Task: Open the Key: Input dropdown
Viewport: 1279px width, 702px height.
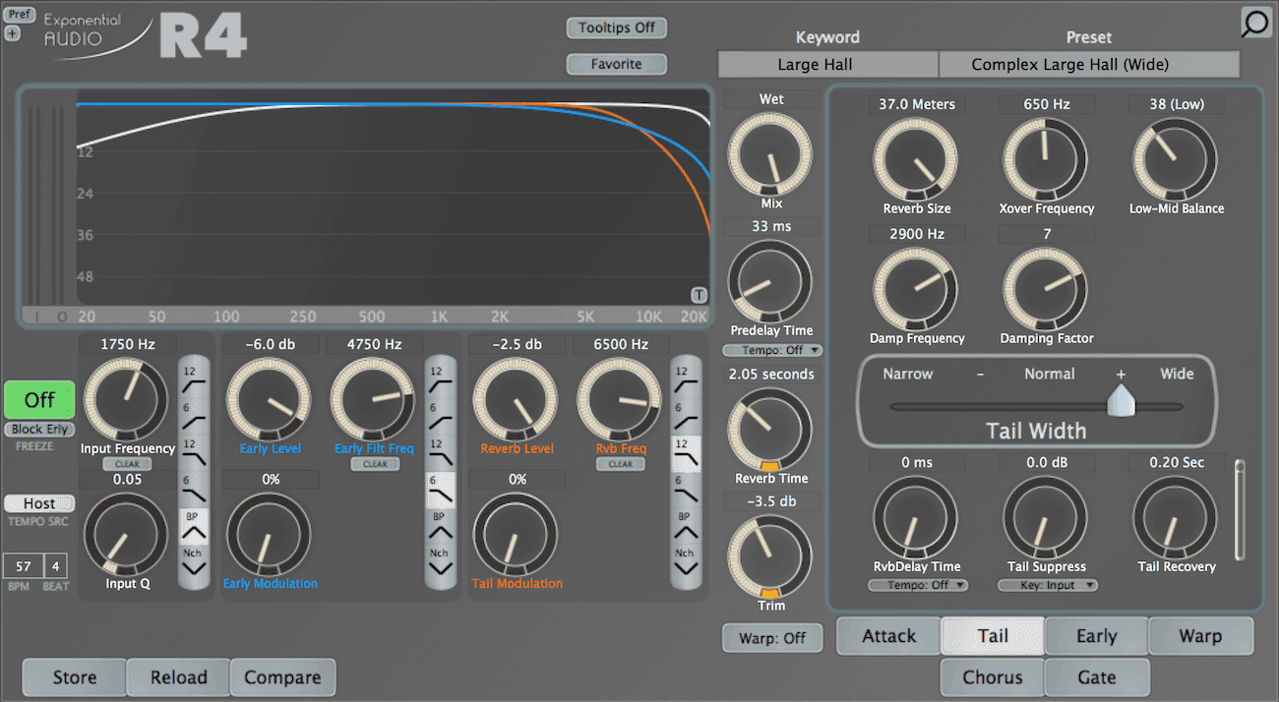Action: pos(1048,585)
